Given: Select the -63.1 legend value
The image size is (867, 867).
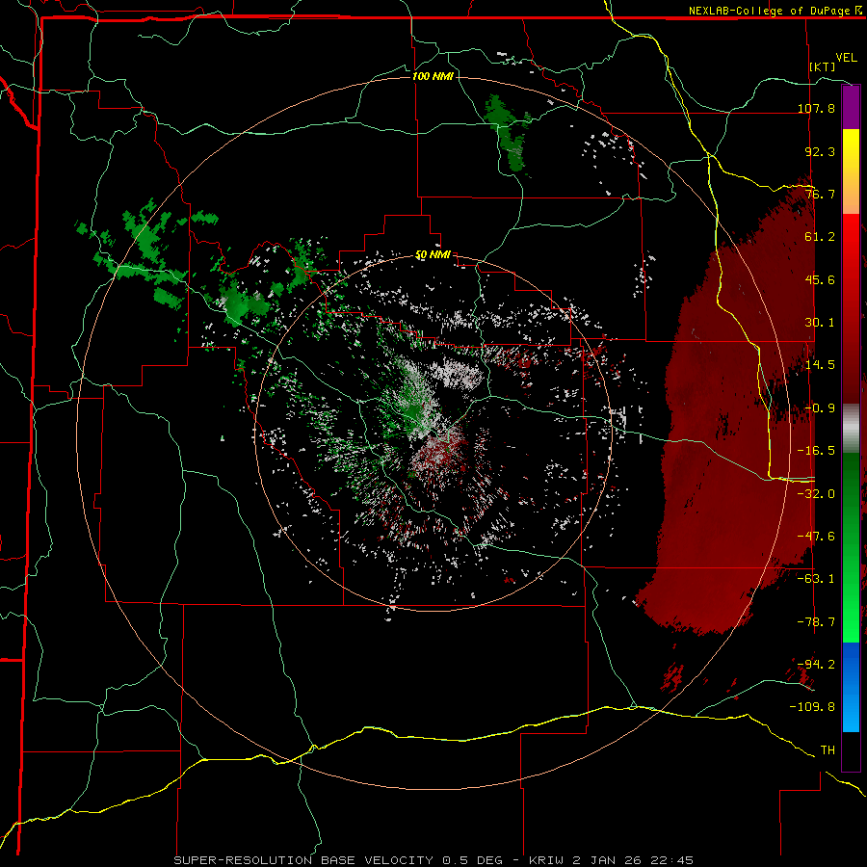Looking at the screenshot, I should coord(816,579).
